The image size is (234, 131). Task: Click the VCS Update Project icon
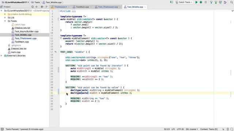click(x=211, y=2)
